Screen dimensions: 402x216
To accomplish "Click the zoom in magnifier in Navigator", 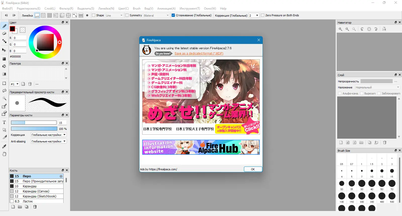I will click(340, 29).
